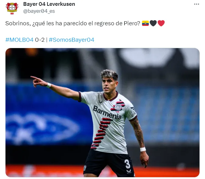The width and height of the screenshot is (205, 179).
Task: Click the Barmenia sponsor text on the jersey
Action: tap(107, 113)
